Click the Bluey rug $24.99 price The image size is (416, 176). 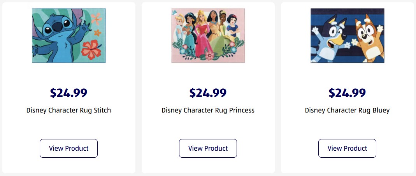pyautogui.click(x=347, y=93)
